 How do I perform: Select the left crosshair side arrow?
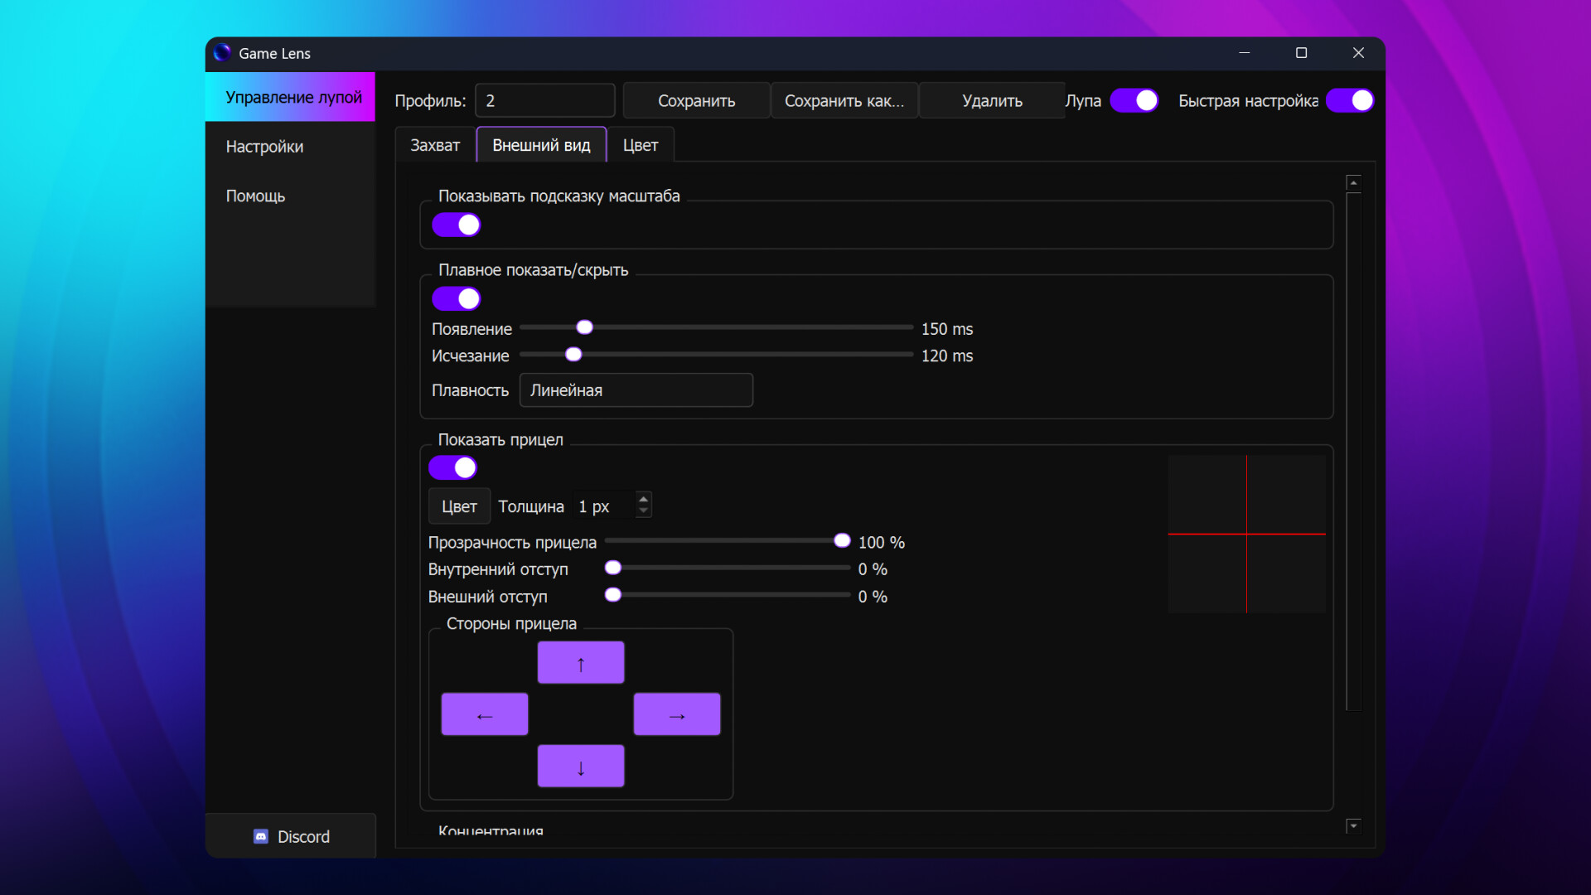pyautogui.click(x=484, y=714)
